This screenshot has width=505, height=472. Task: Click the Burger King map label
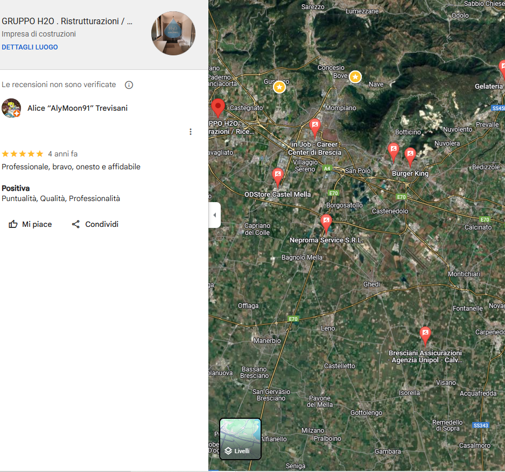410,174
